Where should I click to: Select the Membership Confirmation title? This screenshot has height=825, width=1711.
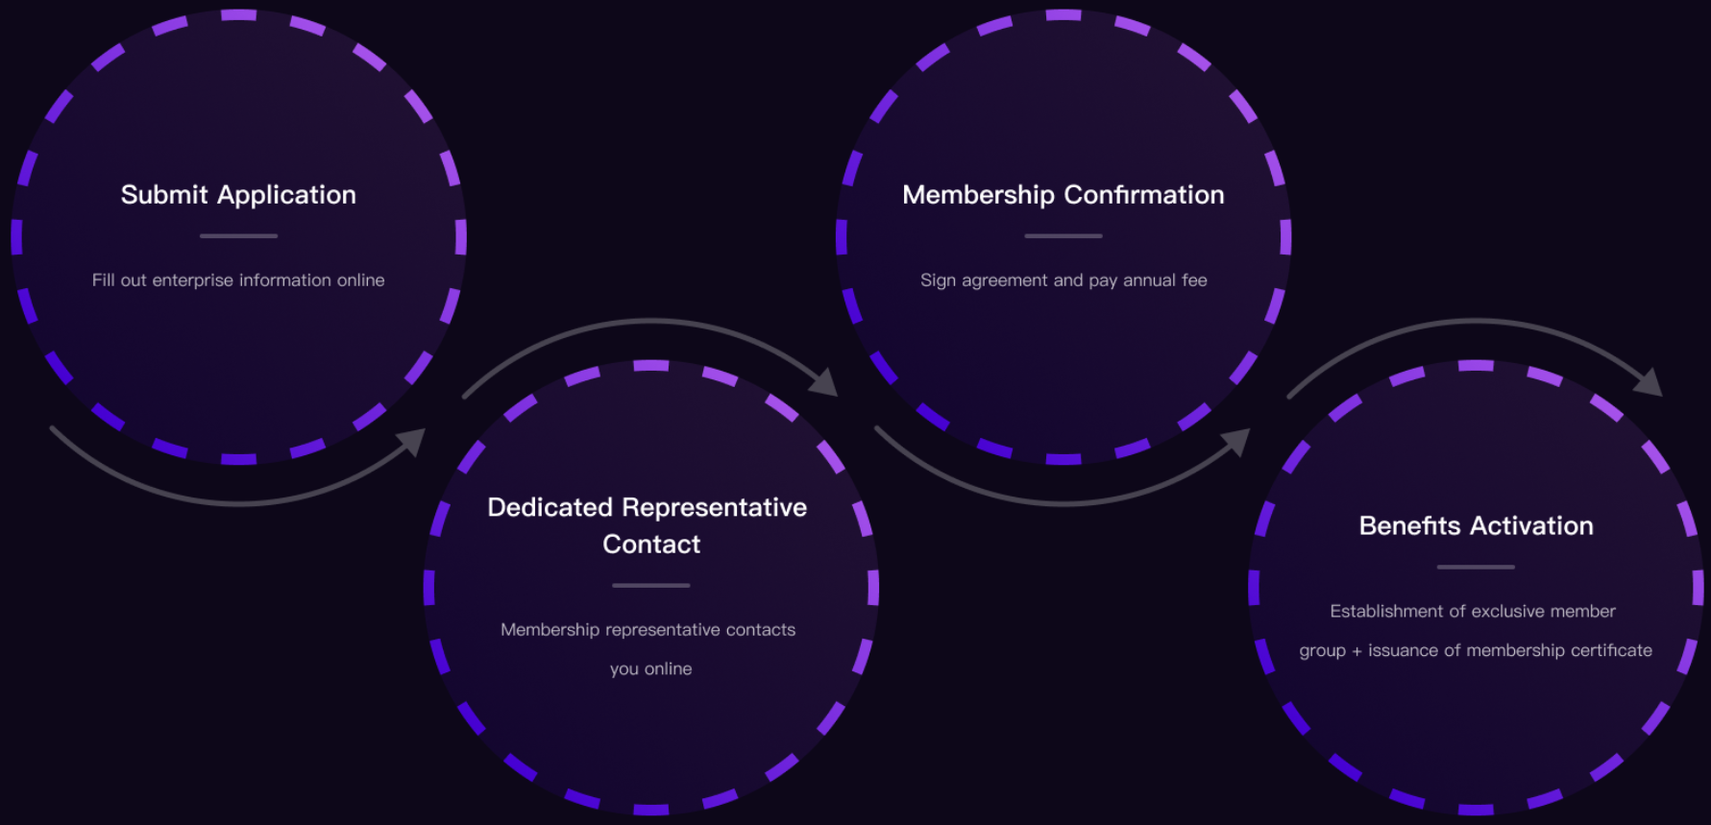click(1063, 195)
